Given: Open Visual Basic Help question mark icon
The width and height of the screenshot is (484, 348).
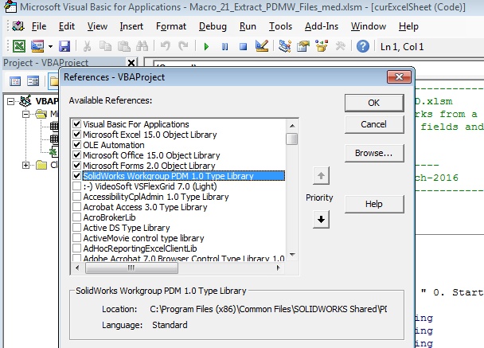Looking at the screenshot, I should pos(363,47).
